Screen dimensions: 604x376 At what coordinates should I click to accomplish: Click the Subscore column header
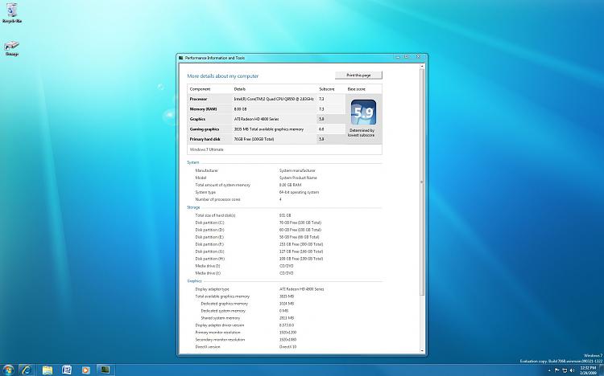coord(327,89)
